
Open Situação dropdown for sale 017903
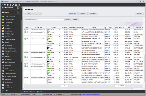coord(59,30)
